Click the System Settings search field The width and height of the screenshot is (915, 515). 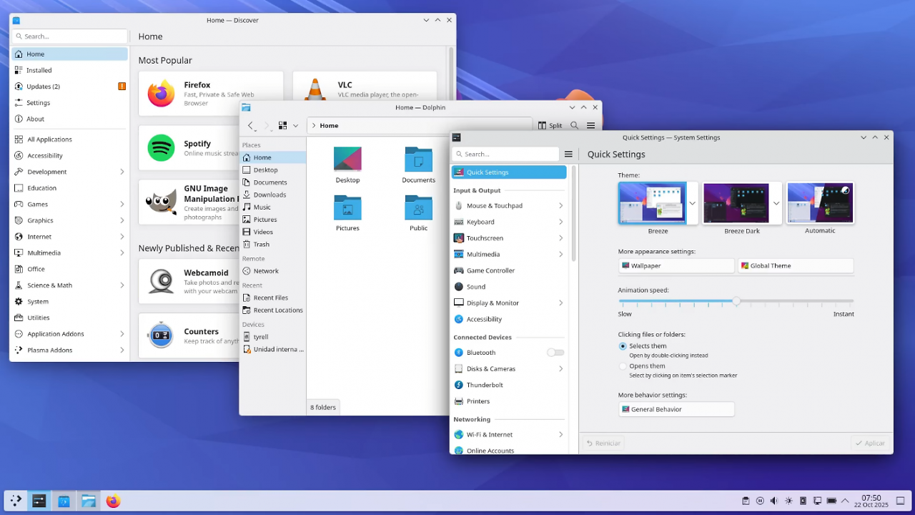(505, 154)
